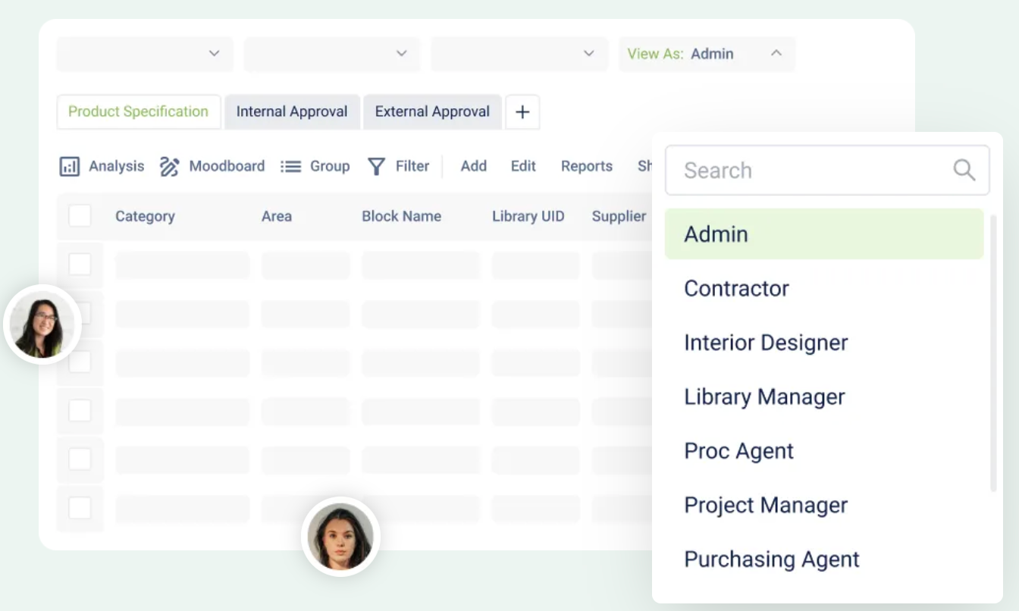Click the role list scrollbar
Image resolution: width=1019 pixels, height=611 pixels.
[x=993, y=352]
